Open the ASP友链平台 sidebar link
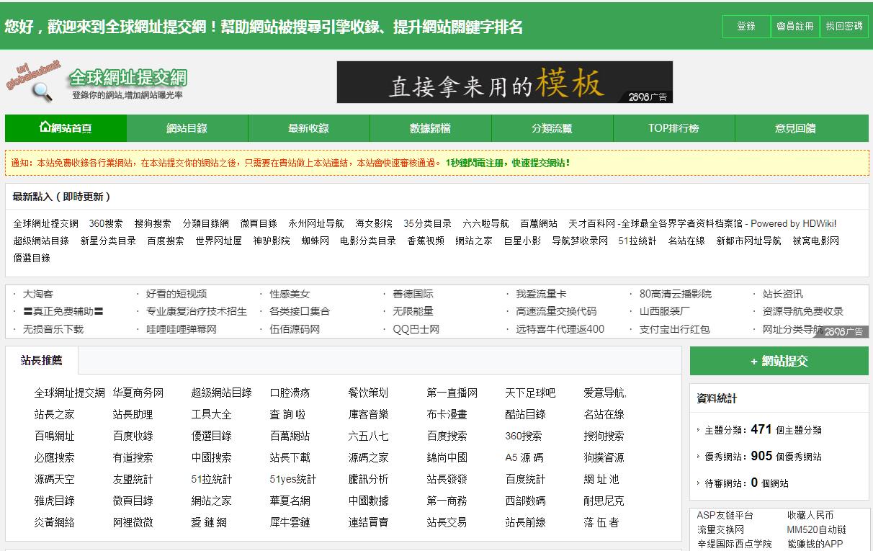The height and width of the screenshot is (551, 873). point(725,515)
